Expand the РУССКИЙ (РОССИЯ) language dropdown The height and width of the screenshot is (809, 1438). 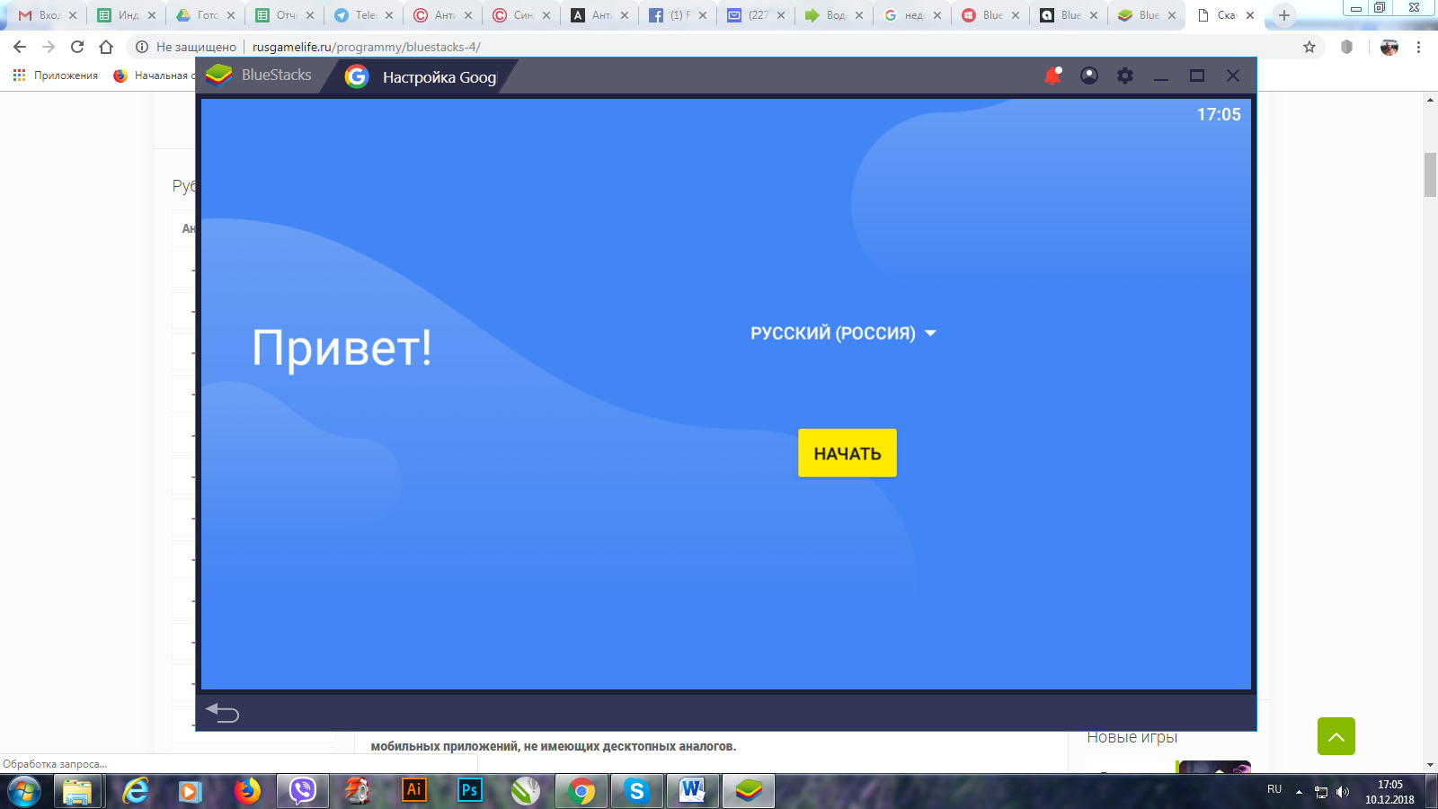843,333
